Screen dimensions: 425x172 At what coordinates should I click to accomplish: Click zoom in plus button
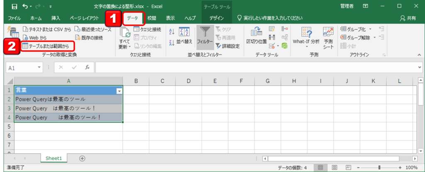(x=400, y=167)
